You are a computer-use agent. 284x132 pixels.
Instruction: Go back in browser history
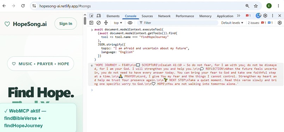click(4, 6)
